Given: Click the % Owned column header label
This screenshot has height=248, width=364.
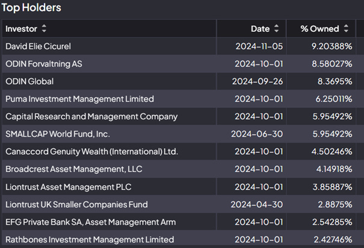Looking at the screenshot, I should point(319,29).
